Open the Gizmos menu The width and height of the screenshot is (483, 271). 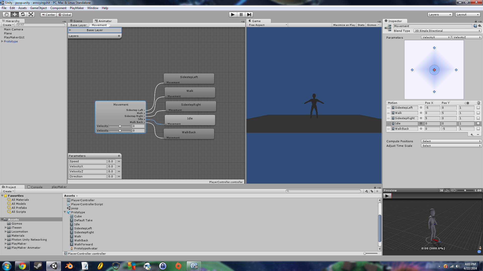(x=373, y=25)
